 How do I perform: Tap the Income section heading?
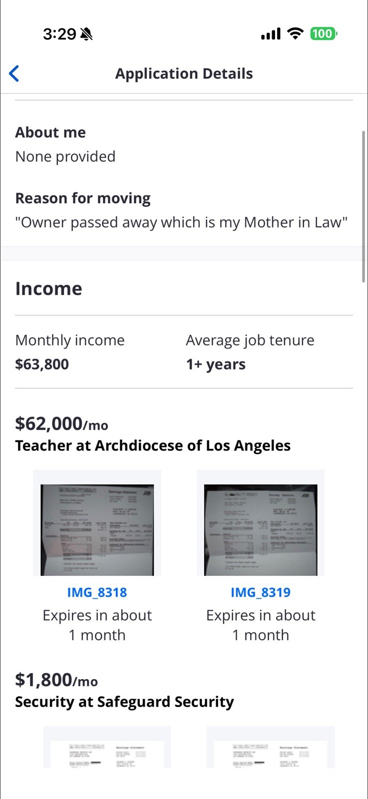pos(48,289)
